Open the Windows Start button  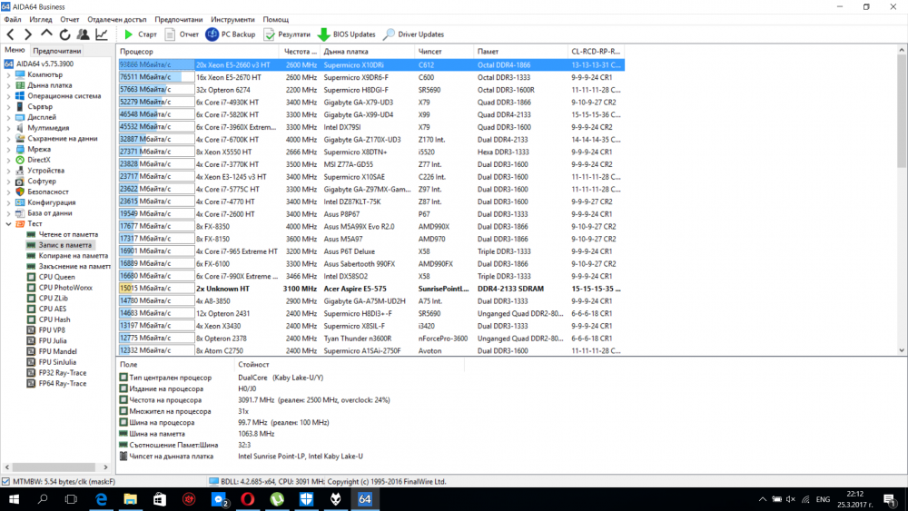coord(14,499)
